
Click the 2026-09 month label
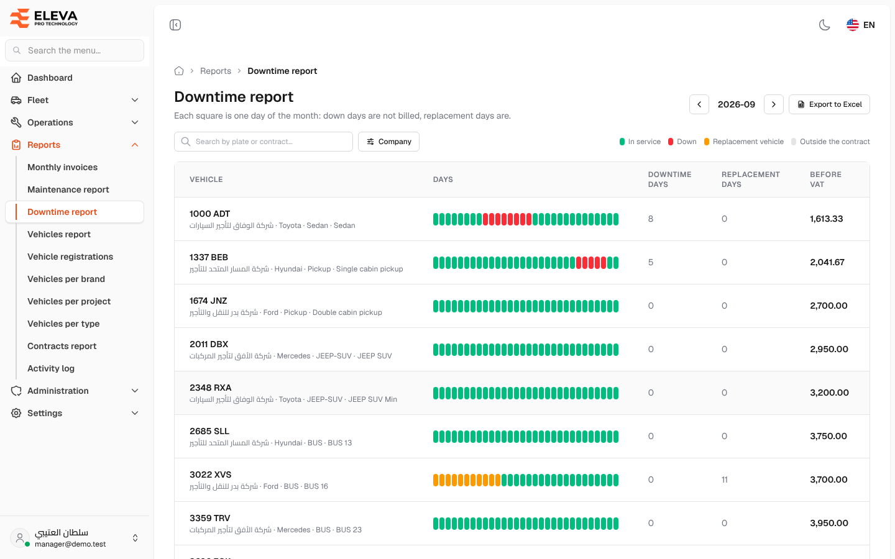737,104
